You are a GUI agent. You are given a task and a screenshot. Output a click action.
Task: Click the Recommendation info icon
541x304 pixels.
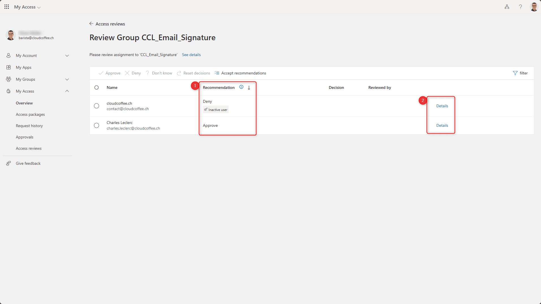tap(241, 87)
